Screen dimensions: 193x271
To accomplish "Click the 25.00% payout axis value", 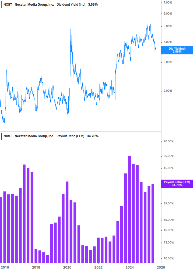I will (x=169, y=203).
